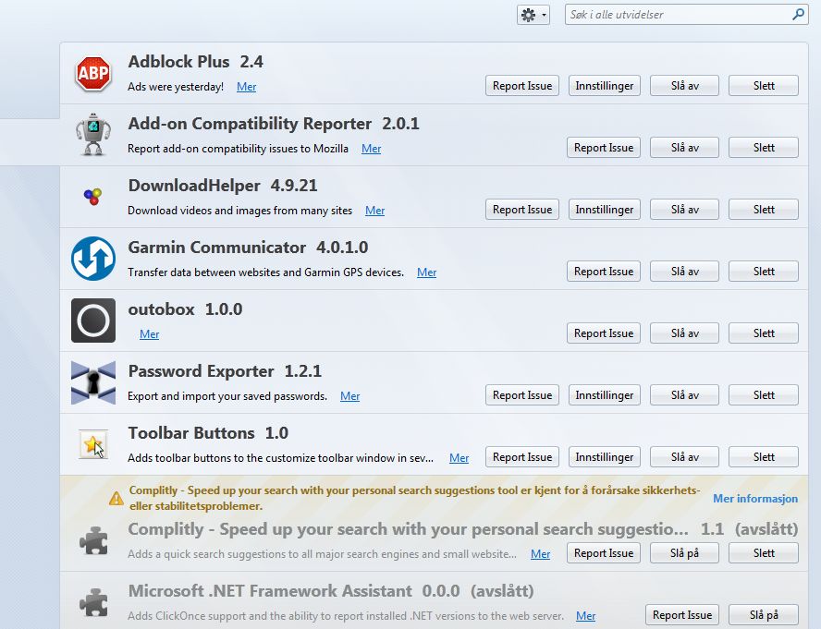This screenshot has width=821, height=629.
Task: Open DownloadHelper Innstillinger
Action: pos(605,210)
